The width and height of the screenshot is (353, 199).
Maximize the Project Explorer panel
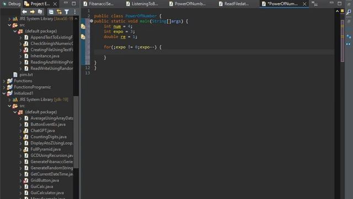pos(73,3)
